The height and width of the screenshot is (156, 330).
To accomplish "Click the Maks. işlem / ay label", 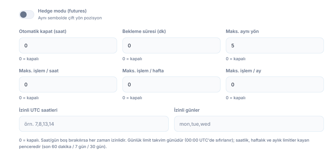I will coord(243,71).
